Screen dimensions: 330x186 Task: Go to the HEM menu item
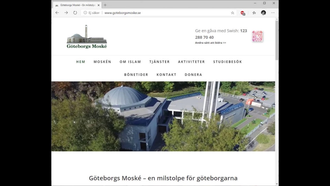click(x=81, y=62)
